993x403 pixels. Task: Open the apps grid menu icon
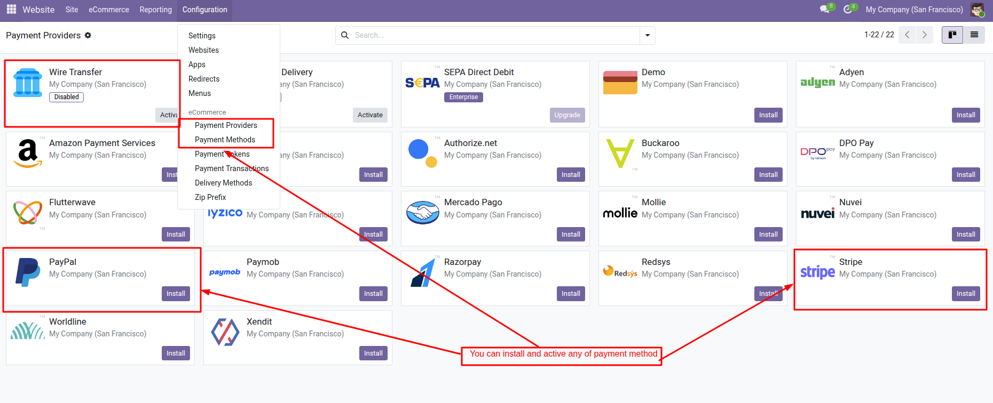click(11, 9)
